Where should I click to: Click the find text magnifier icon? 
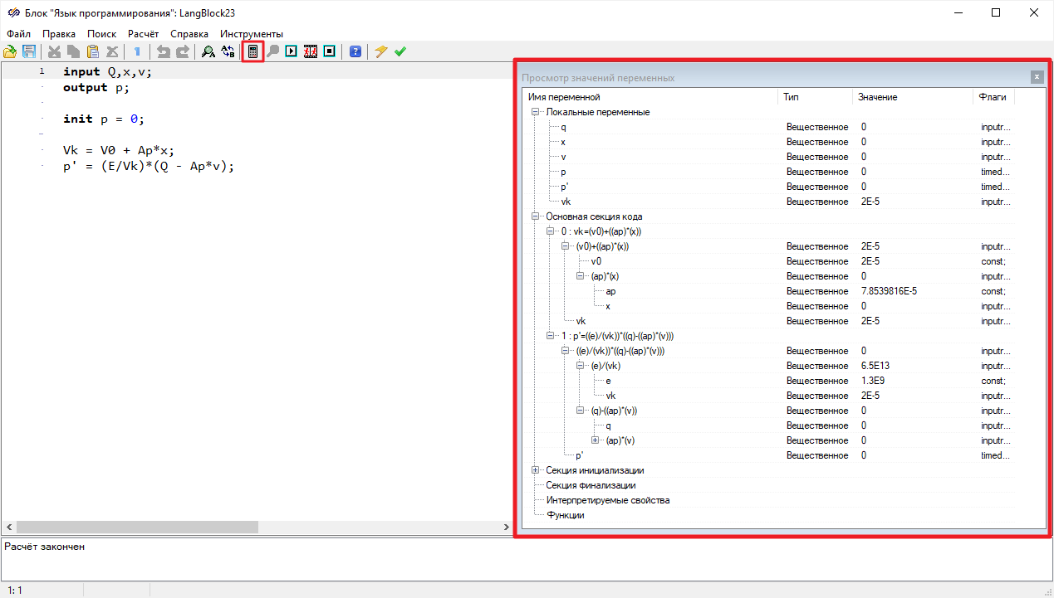208,51
